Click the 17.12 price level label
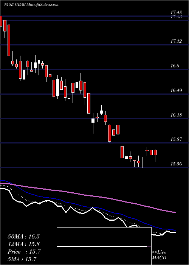This screenshot has width=189, height=265. pyautogui.click(x=176, y=41)
